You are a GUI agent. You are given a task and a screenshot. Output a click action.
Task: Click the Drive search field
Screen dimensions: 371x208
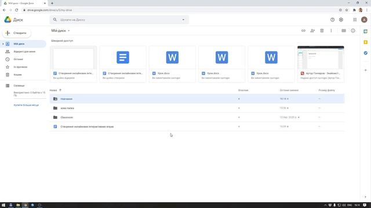tap(119, 20)
